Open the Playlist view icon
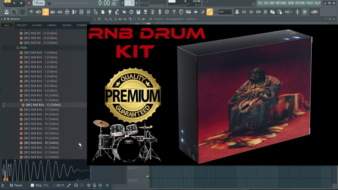The image size is (338, 190). point(67,12)
